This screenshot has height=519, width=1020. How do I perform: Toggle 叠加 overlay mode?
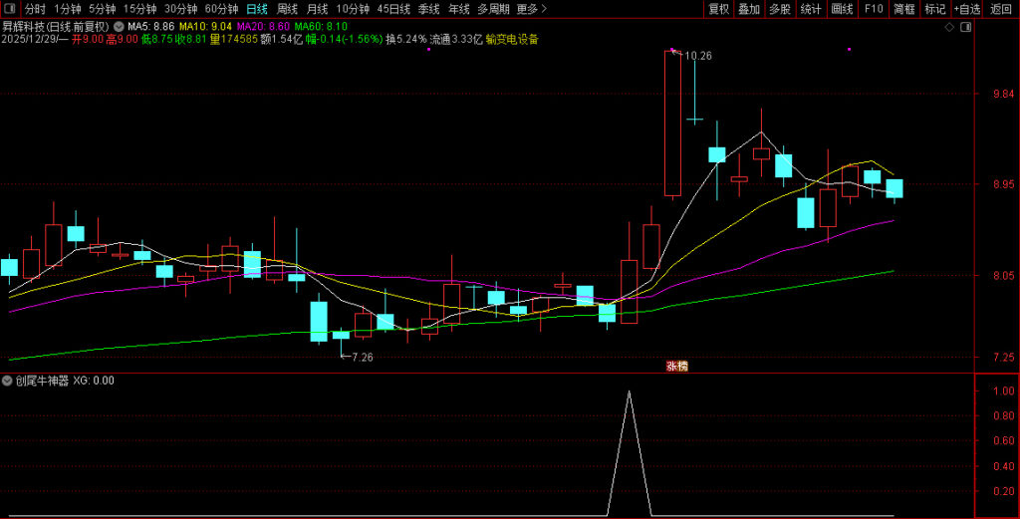point(749,9)
